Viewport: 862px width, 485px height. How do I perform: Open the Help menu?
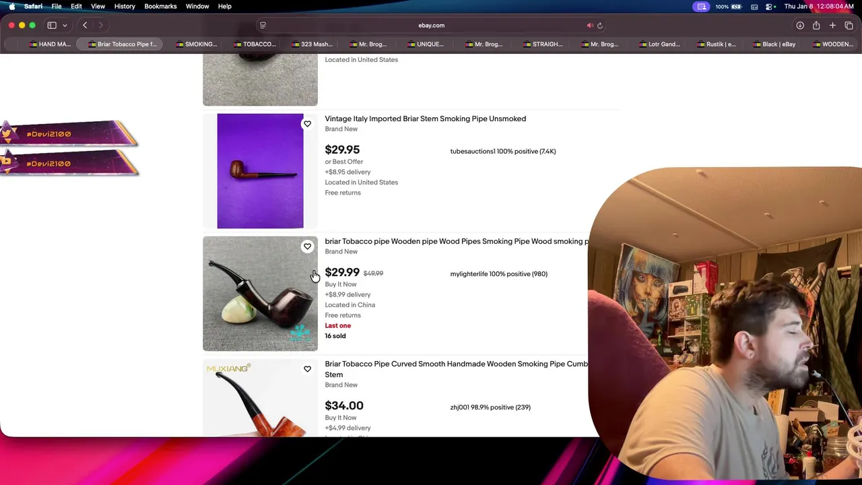225,7
